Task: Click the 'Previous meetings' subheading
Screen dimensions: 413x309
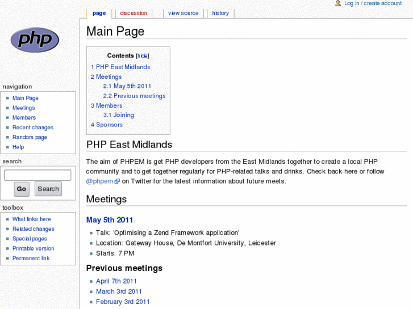Action: (x=124, y=268)
